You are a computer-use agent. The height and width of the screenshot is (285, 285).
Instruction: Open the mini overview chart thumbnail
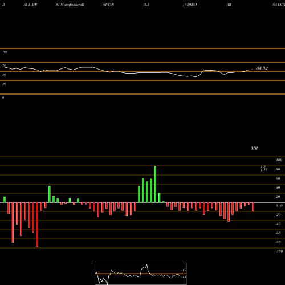141,273
